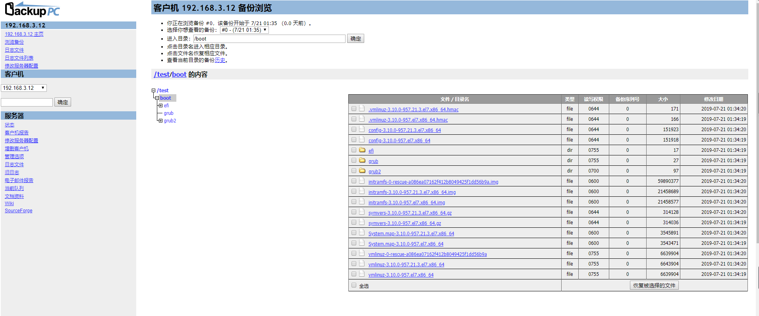This screenshot has width=759, height=316.
Task: Click 确定 button next to directory field
Action: [355, 39]
